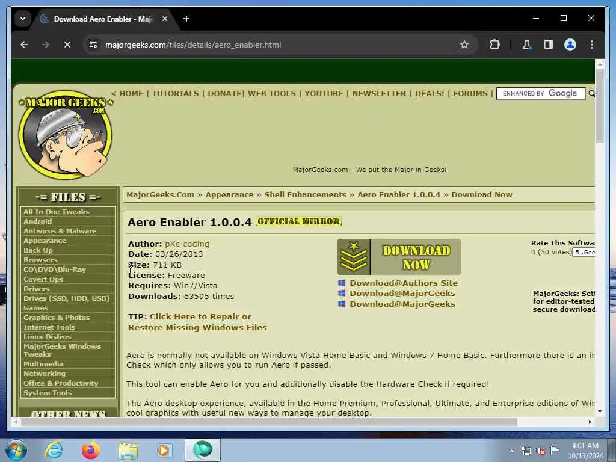Open Graphics & Photos category
The image size is (616, 462).
coord(57,318)
